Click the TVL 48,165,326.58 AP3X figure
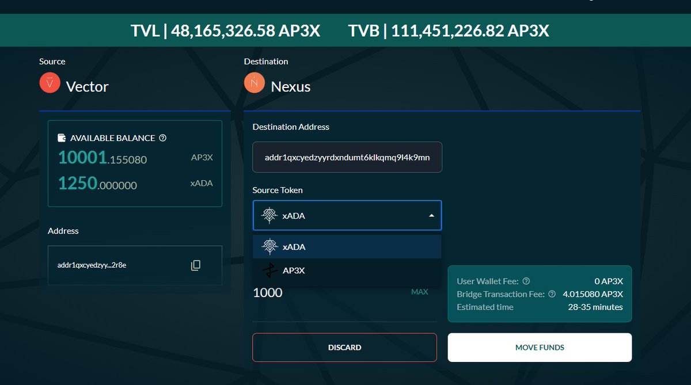Viewport: 691px width, 385px height. click(225, 31)
